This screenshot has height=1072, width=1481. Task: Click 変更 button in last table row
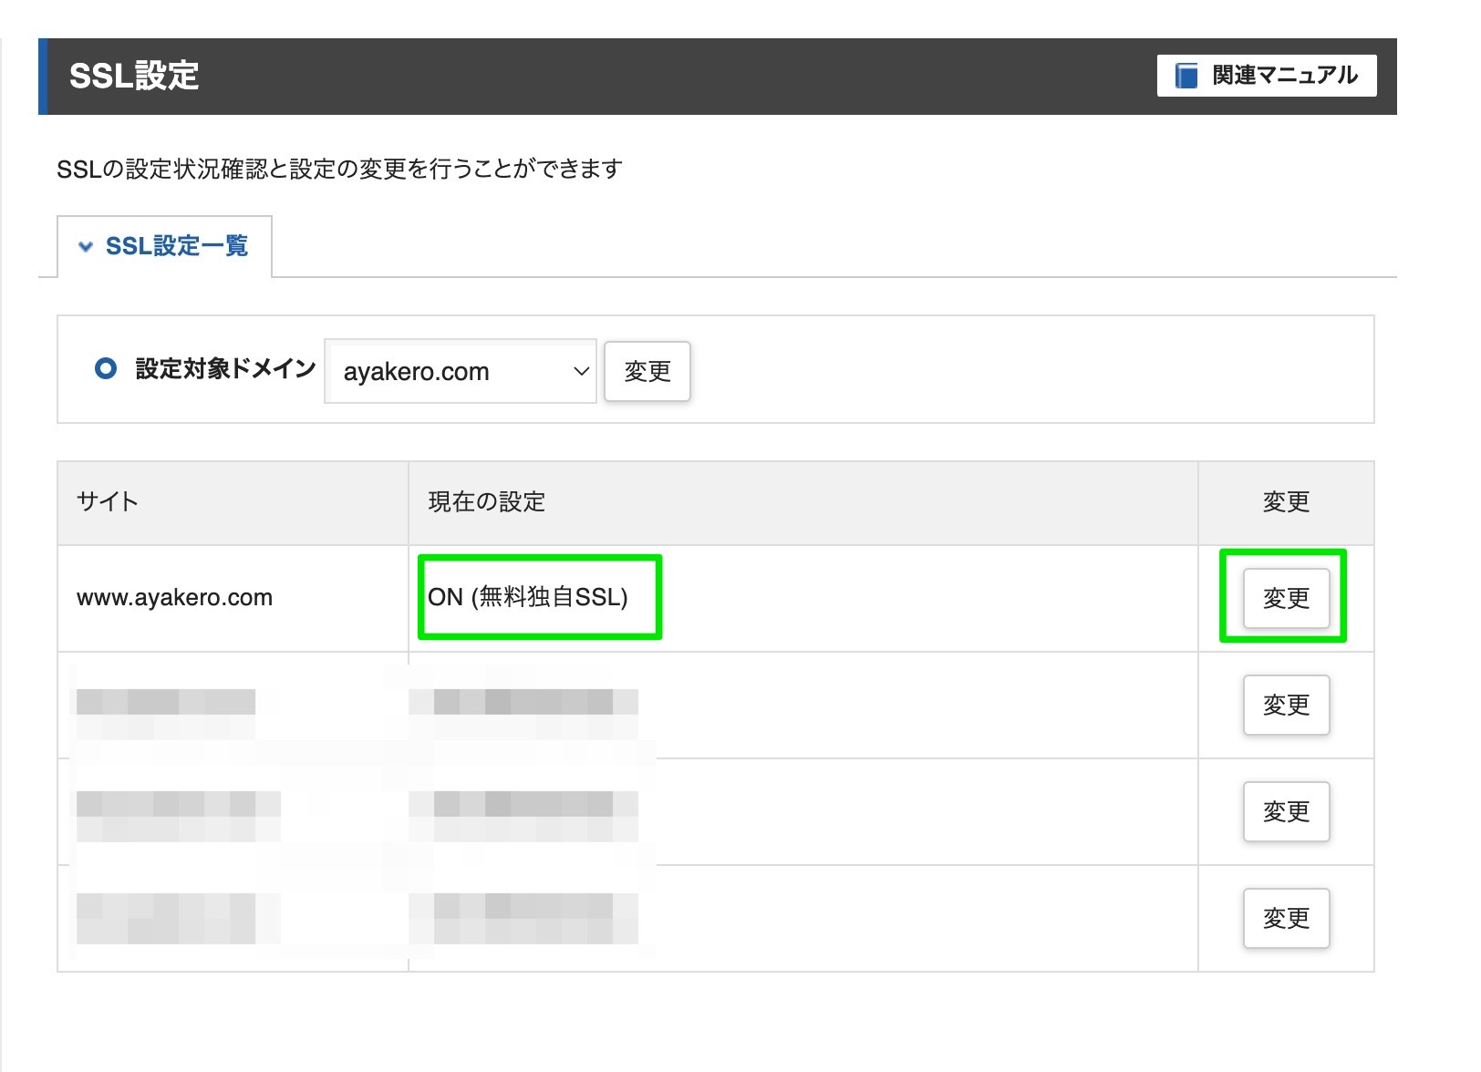(x=1286, y=918)
